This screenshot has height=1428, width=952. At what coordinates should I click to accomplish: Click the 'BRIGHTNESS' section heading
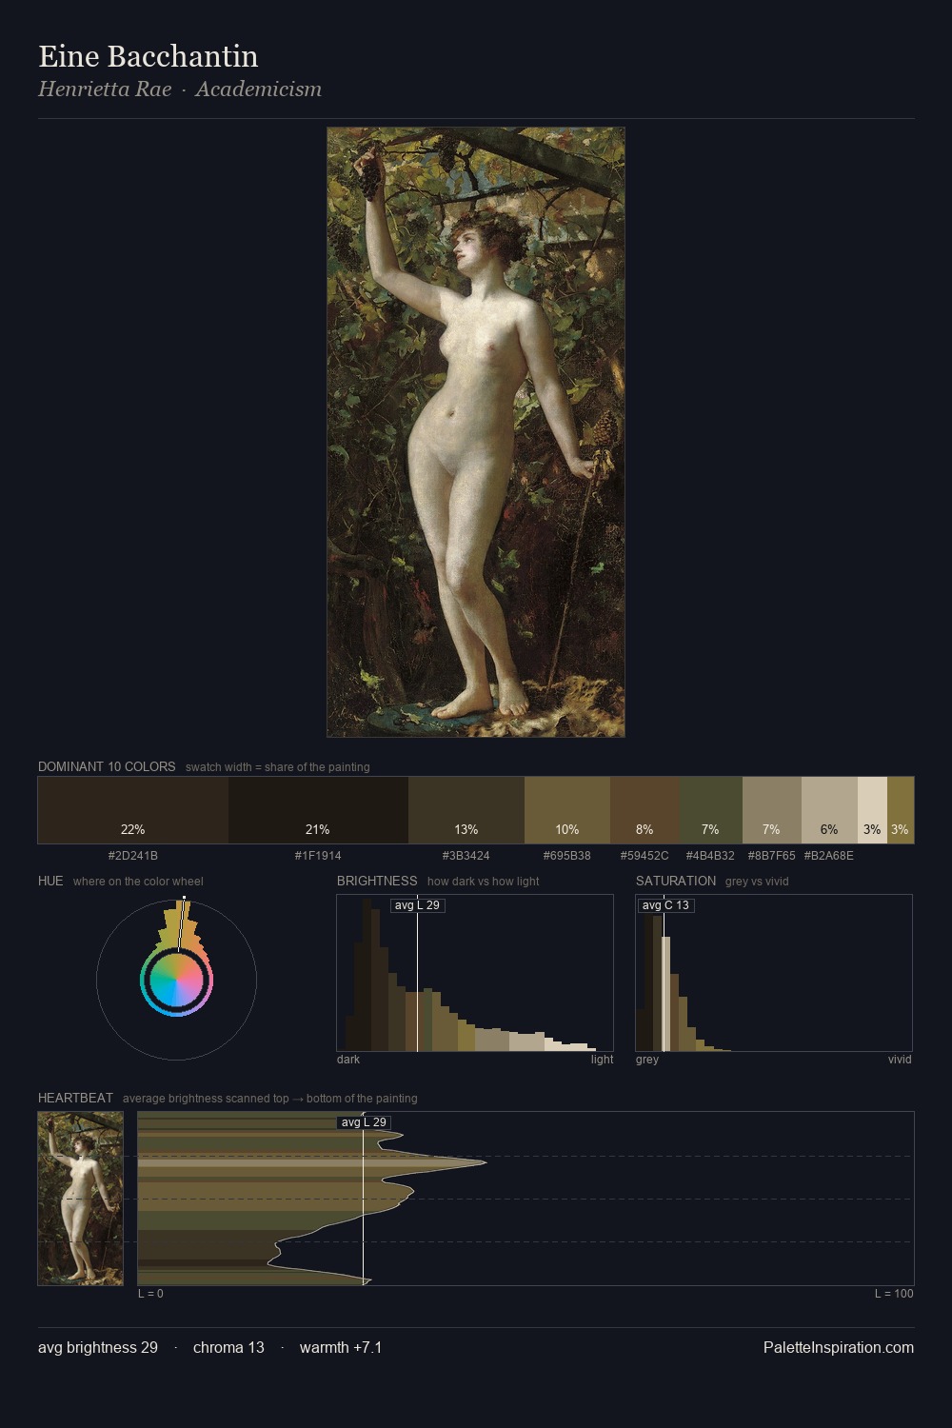377,881
